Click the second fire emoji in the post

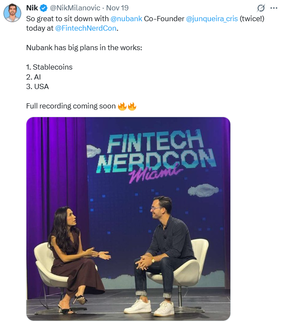132,106
